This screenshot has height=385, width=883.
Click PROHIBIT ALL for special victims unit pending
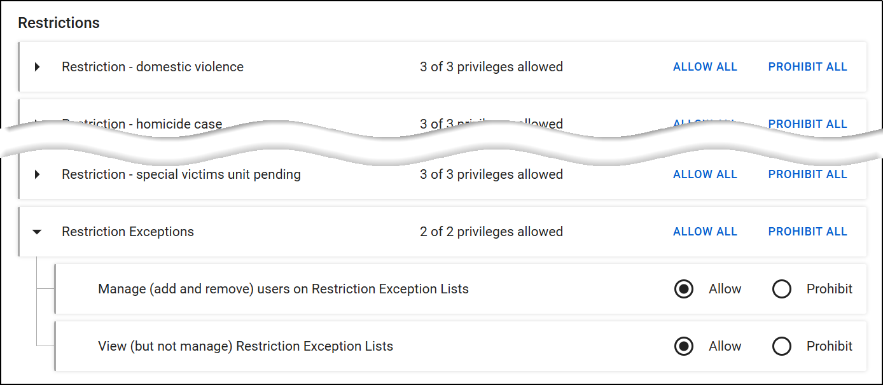click(808, 174)
